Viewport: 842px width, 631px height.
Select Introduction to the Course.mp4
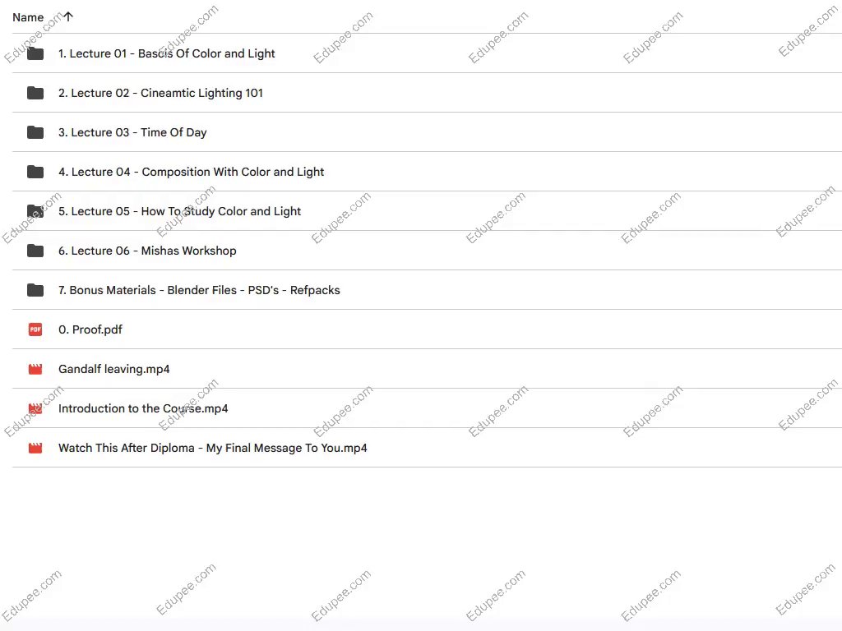click(143, 408)
